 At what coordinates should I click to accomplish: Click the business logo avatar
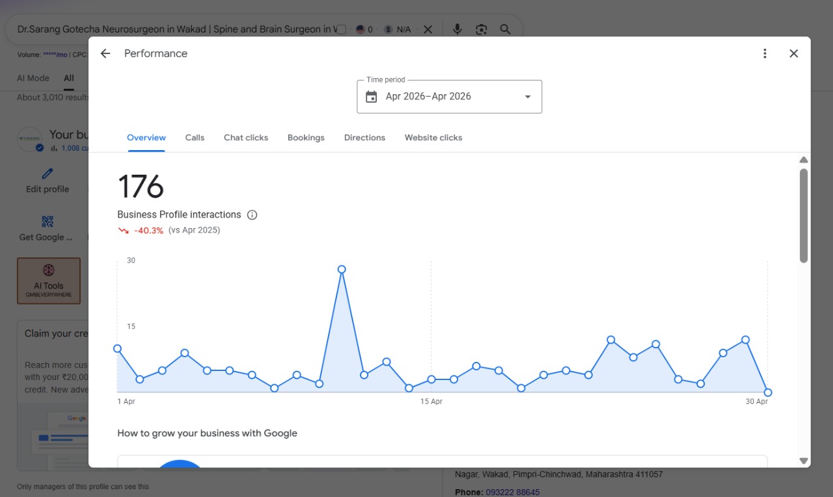[29, 140]
